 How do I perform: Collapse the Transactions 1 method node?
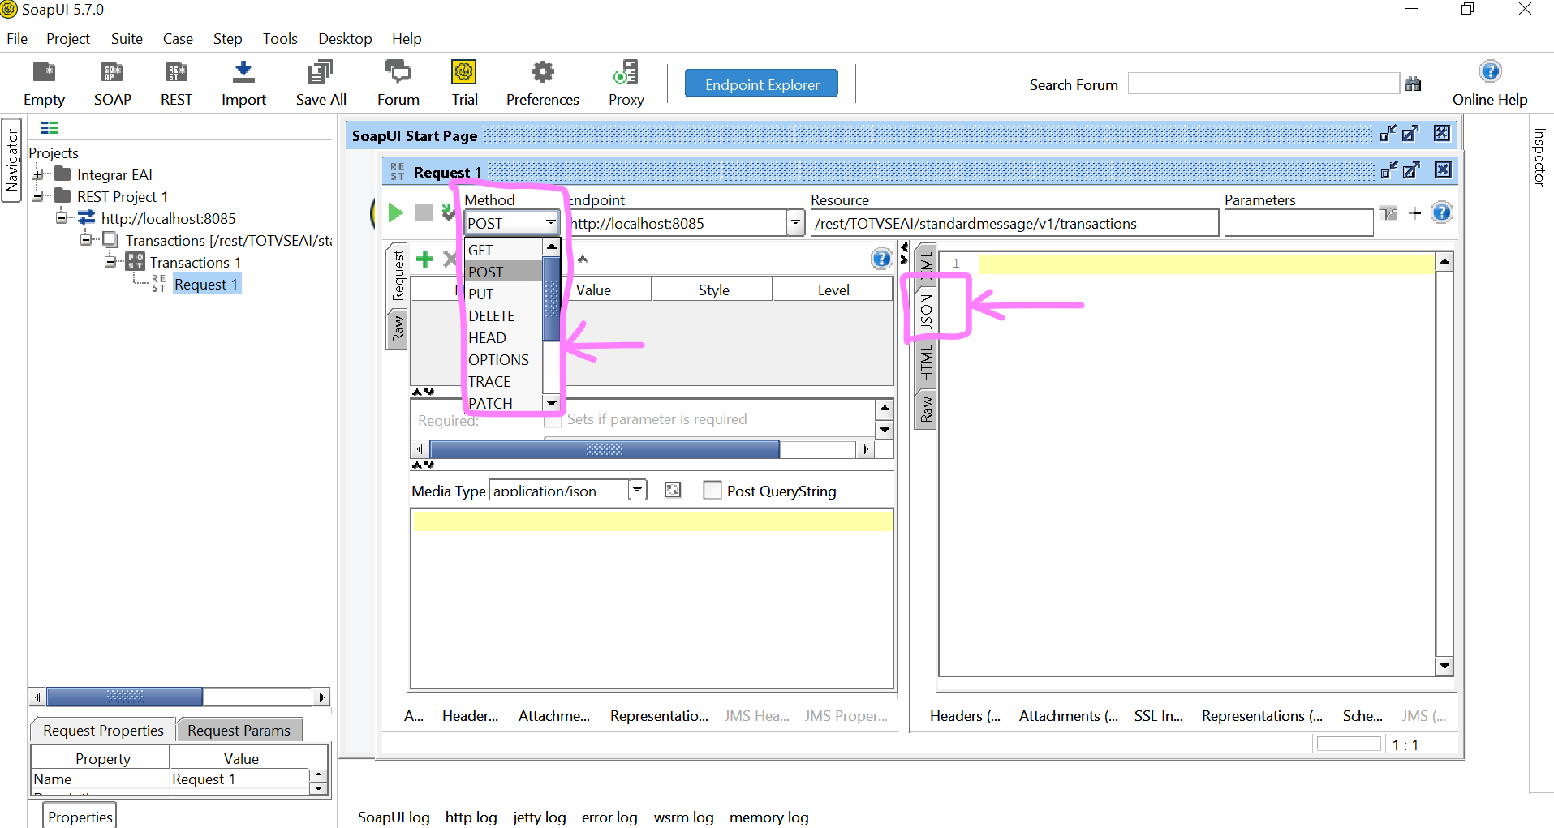pyautogui.click(x=110, y=262)
